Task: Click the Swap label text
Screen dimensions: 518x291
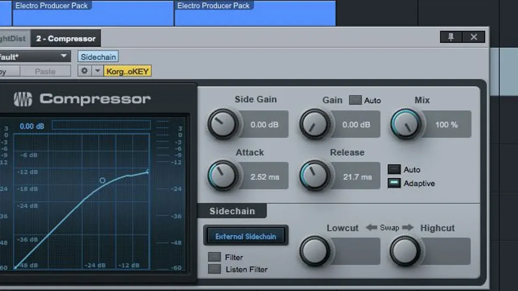Action: click(x=389, y=228)
